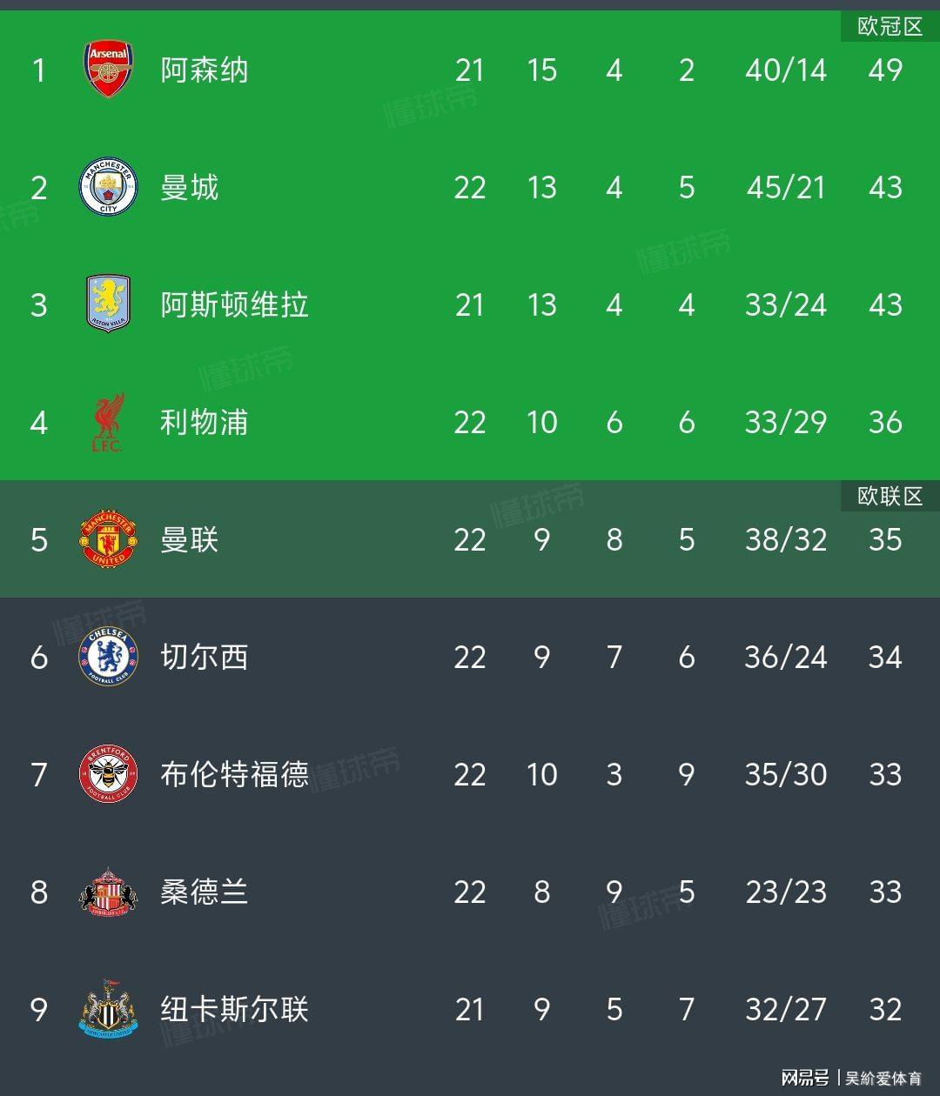Select the Liverpool L.F.C. crest
The height and width of the screenshot is (1096, 940).
109,422
